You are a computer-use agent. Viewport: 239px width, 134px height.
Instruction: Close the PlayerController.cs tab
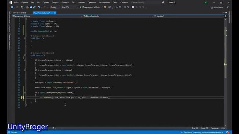55,13
